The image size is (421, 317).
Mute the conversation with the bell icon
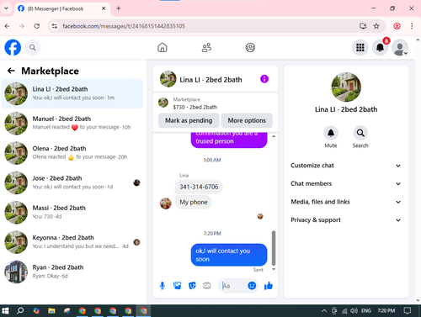click(331, 133)
